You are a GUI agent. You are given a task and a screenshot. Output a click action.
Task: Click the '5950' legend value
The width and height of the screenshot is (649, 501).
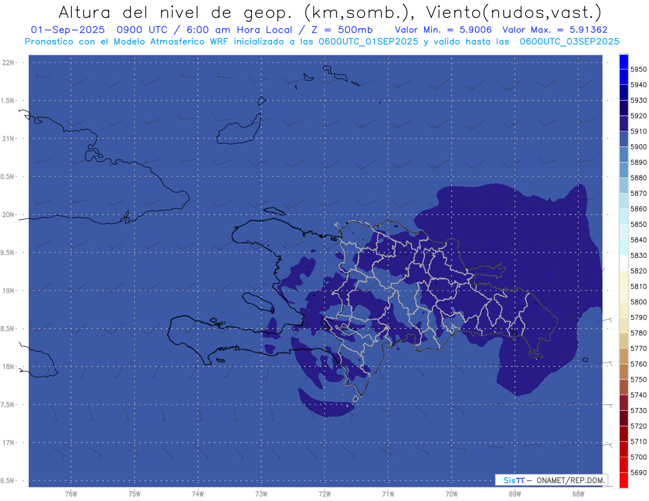[x=638, y=69]
